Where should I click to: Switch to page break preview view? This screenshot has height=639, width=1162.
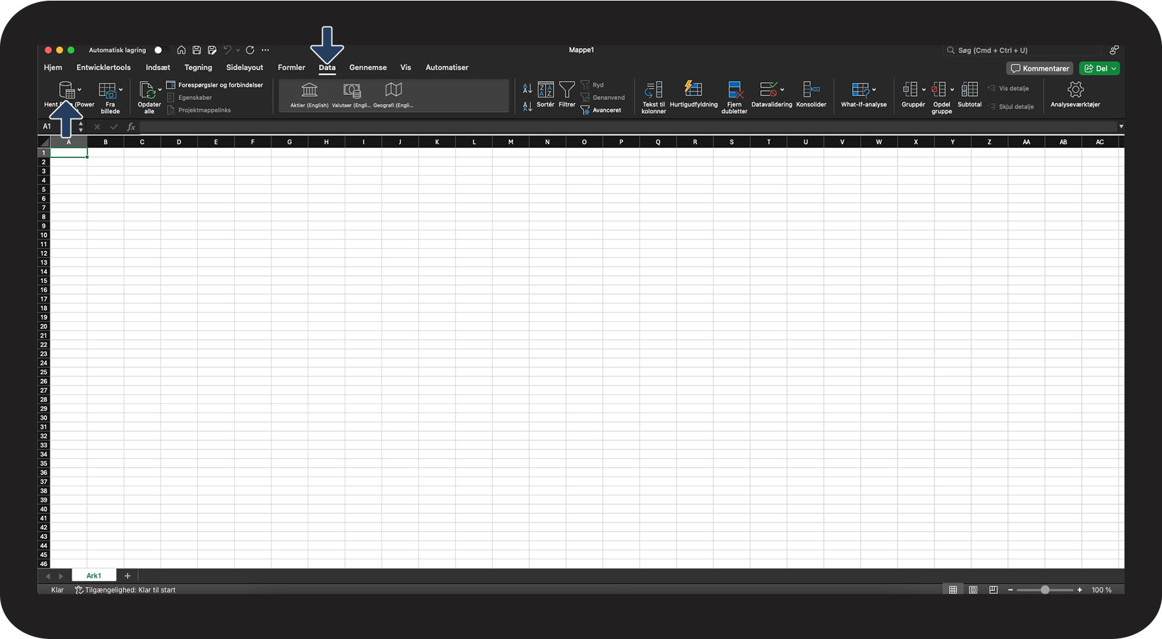[x=993, y=590]
